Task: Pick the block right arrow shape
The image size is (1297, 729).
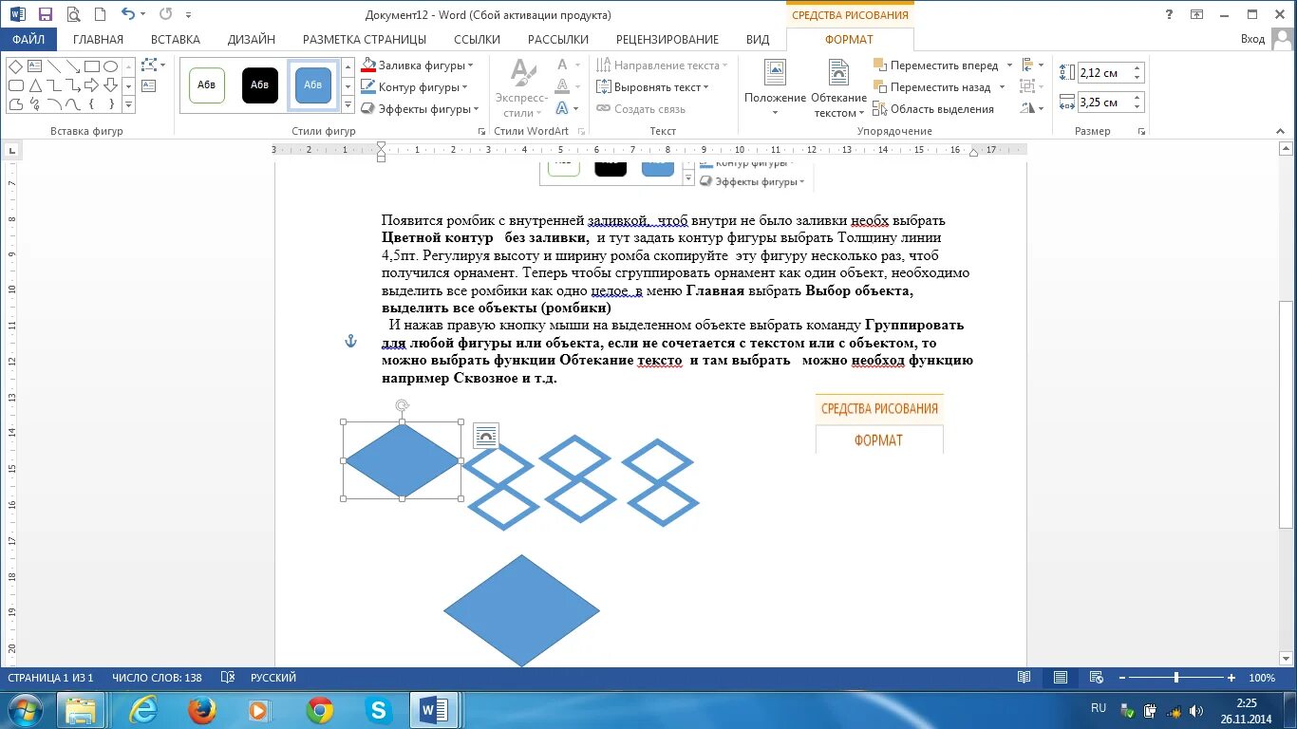Action: (92, 85)
